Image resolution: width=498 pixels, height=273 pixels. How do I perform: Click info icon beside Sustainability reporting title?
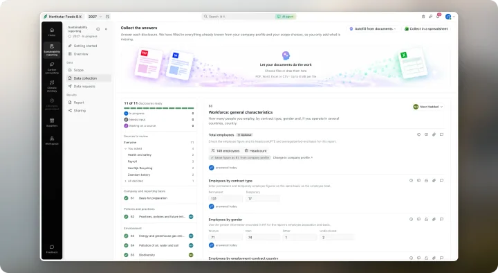tap(98, 29)
